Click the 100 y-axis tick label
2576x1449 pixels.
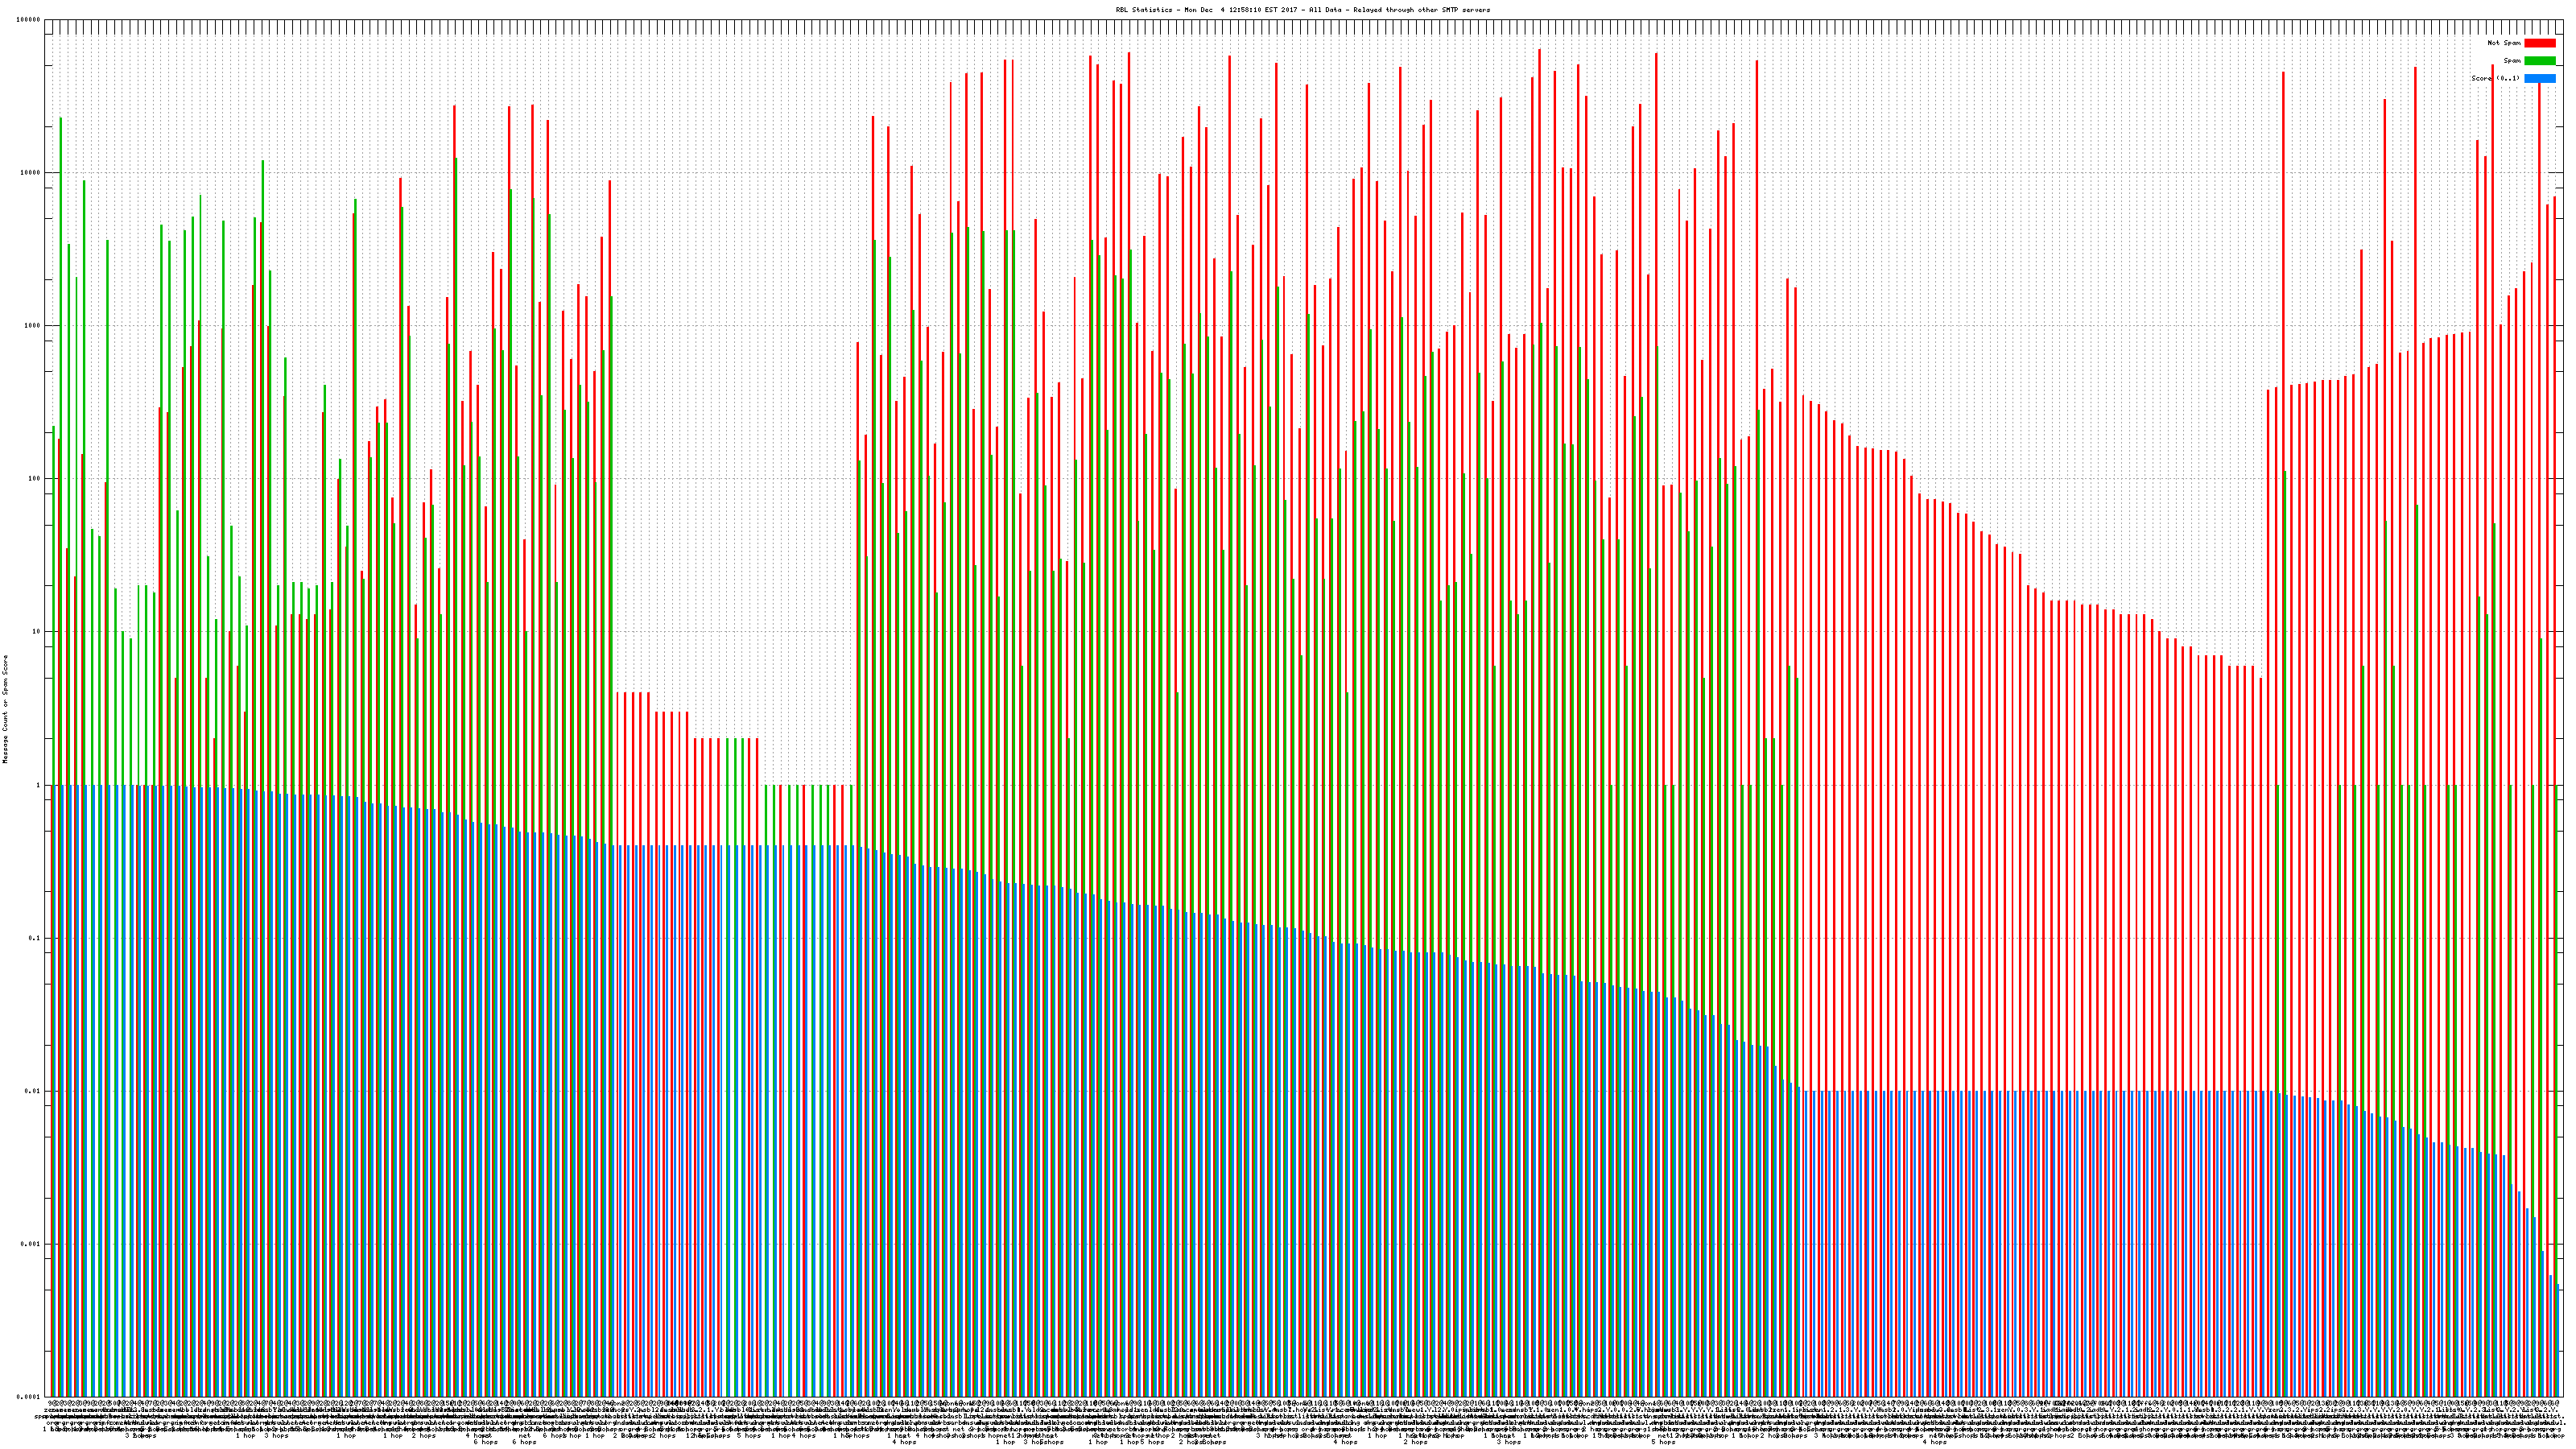pos(35,479)
